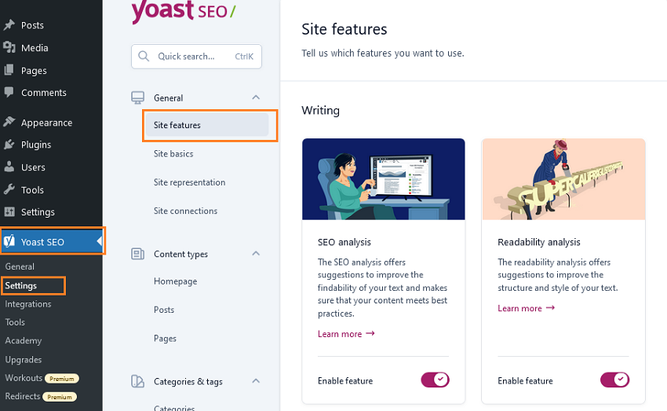Select Site representation in settings navigation
The width and height of the screenshot is (667, 411).
click(189, 182)
